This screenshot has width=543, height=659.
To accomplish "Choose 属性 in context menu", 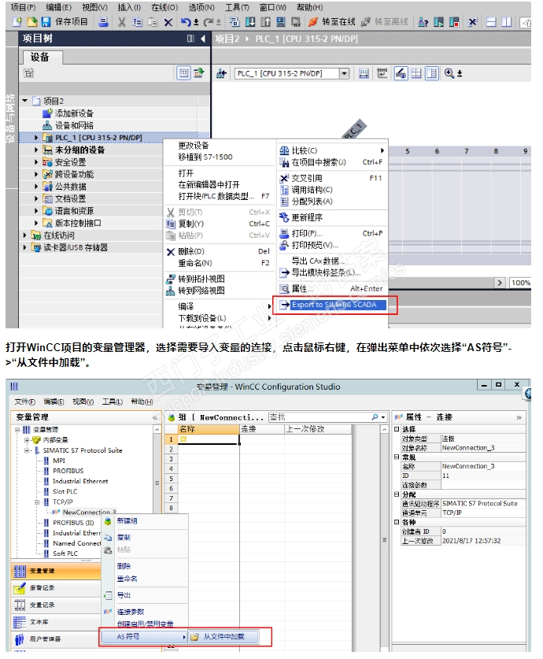I will tap(332, 289).
